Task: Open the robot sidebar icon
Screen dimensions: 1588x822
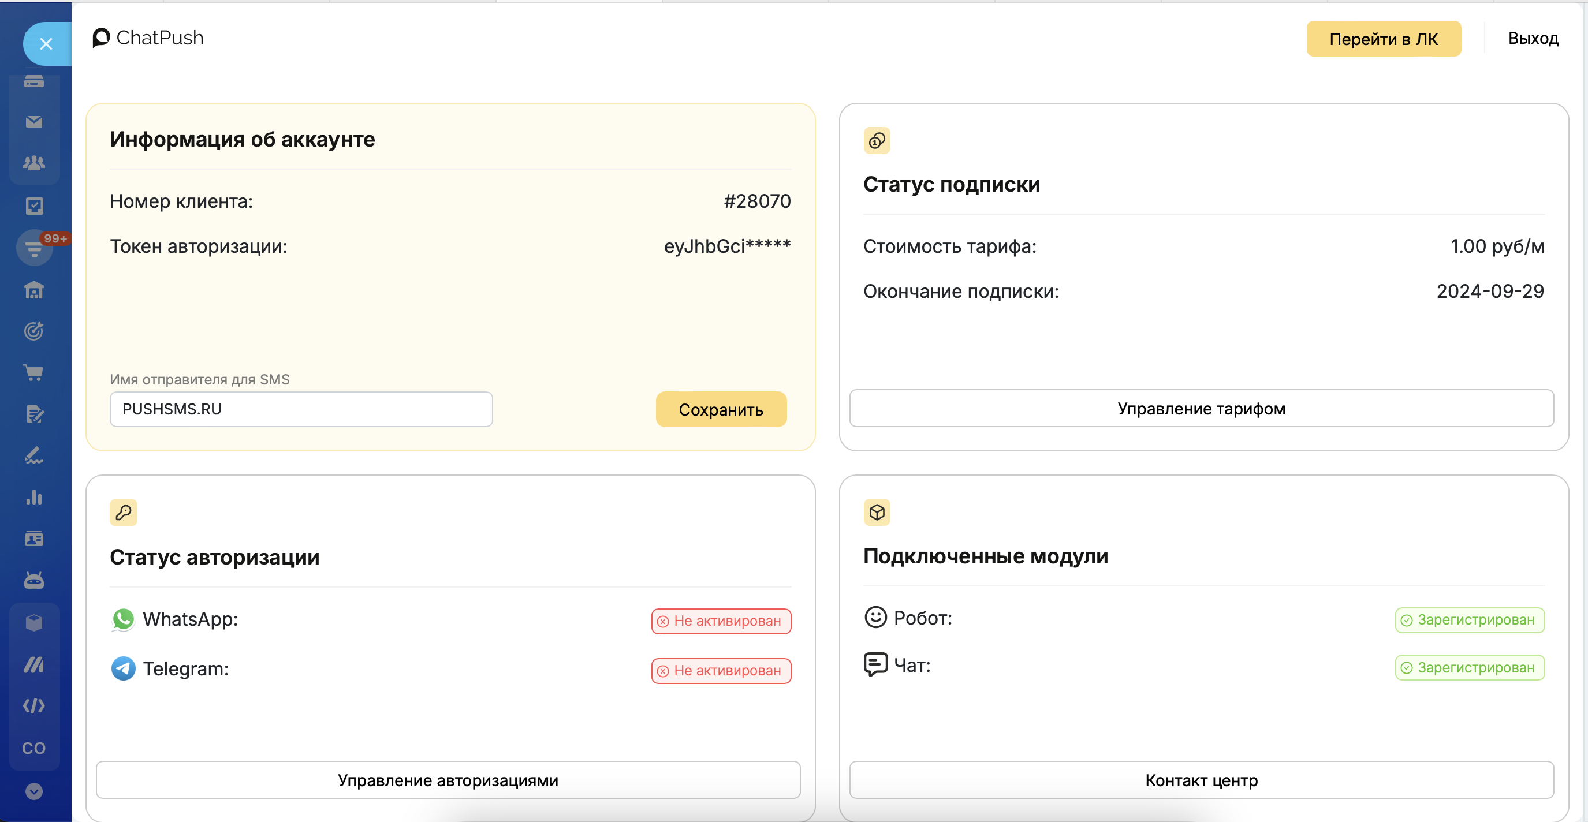Action: pos(34,580)
